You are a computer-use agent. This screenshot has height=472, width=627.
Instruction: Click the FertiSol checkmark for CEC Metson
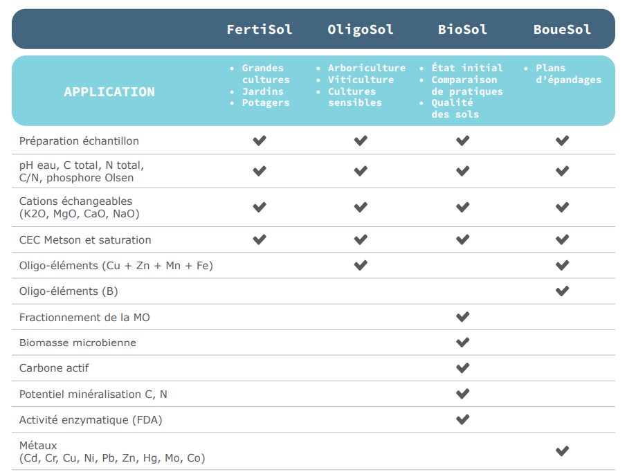point(260,240)
